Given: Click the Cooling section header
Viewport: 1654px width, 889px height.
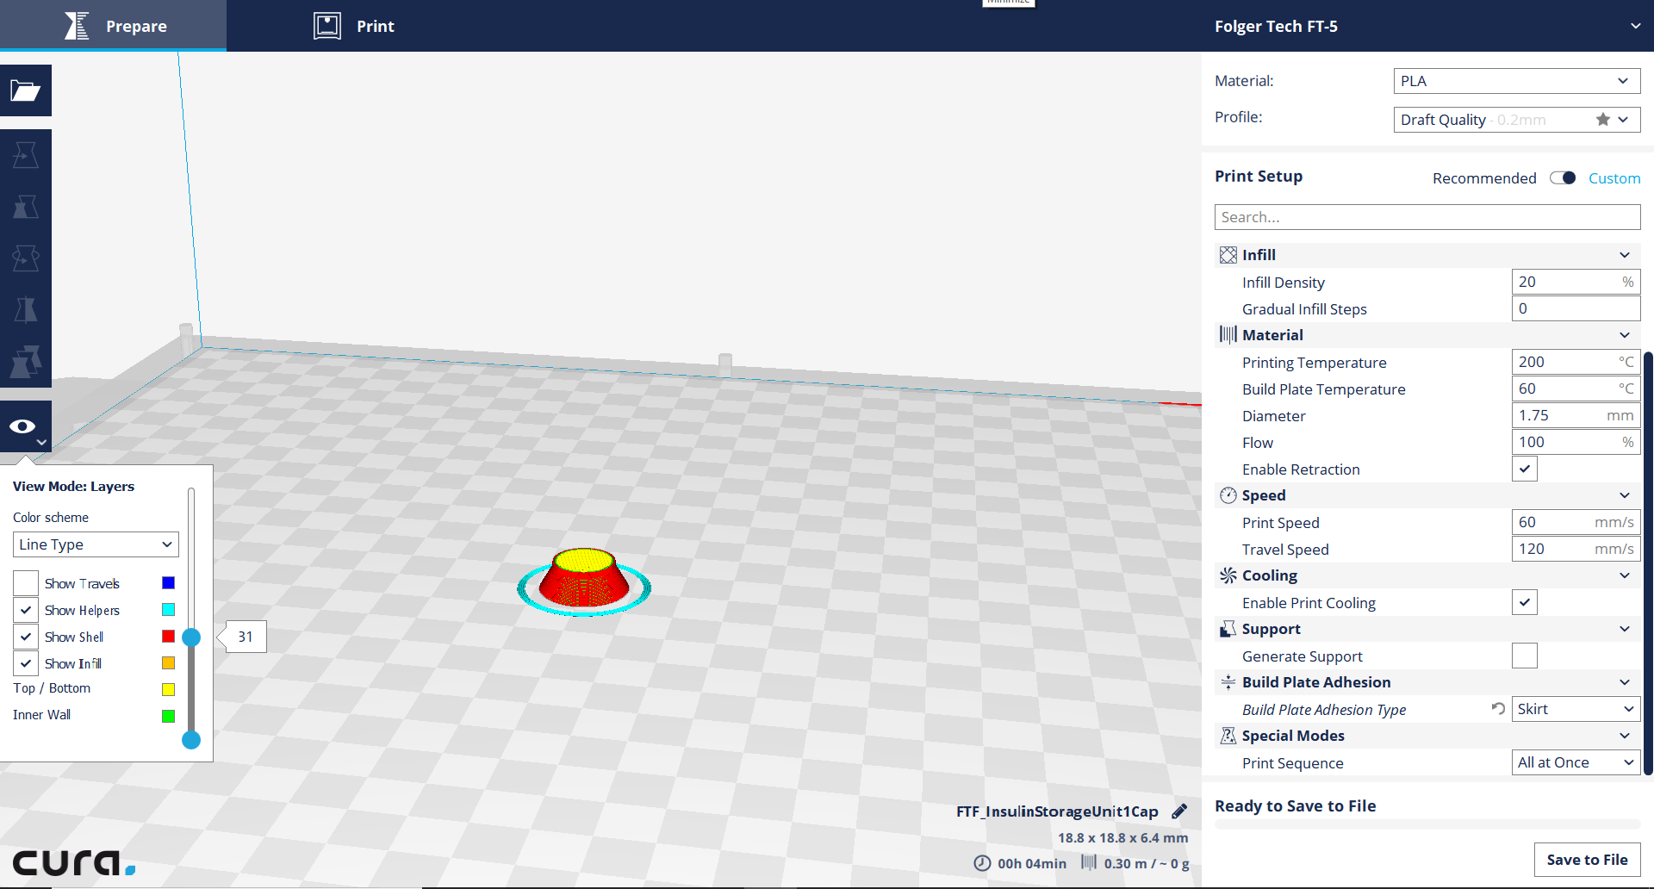Looking at the screenshot, I should coord(1427,575).
